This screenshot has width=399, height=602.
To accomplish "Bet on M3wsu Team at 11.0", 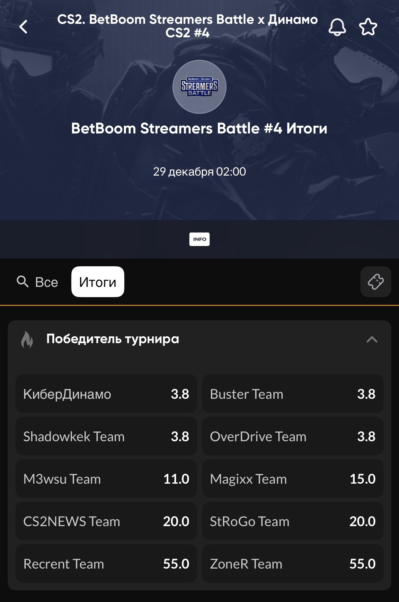I will click(106, 479).
